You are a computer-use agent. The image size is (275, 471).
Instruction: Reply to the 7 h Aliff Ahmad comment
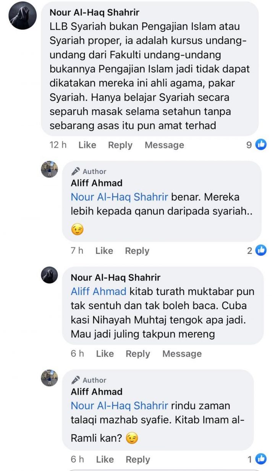[x=137, y=251]
